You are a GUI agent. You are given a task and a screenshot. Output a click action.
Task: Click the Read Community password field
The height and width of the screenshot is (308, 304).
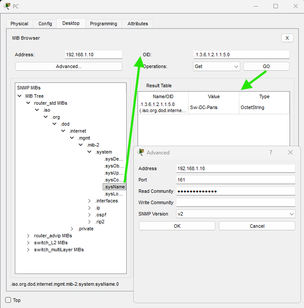(x=236, y=191)
